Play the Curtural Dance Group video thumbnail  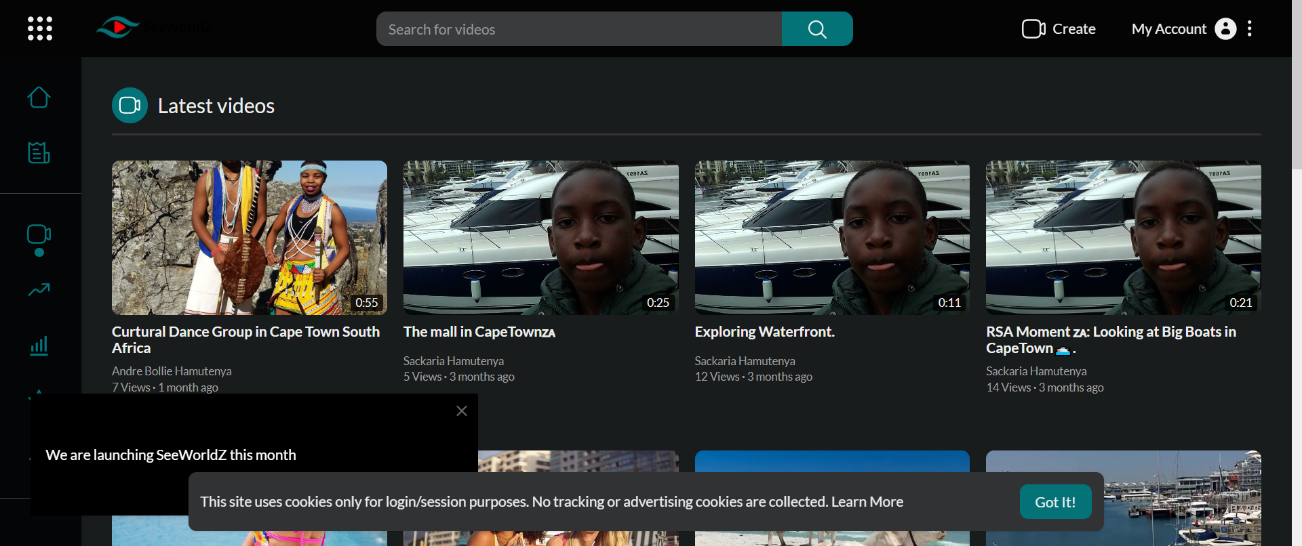point(250,238)
